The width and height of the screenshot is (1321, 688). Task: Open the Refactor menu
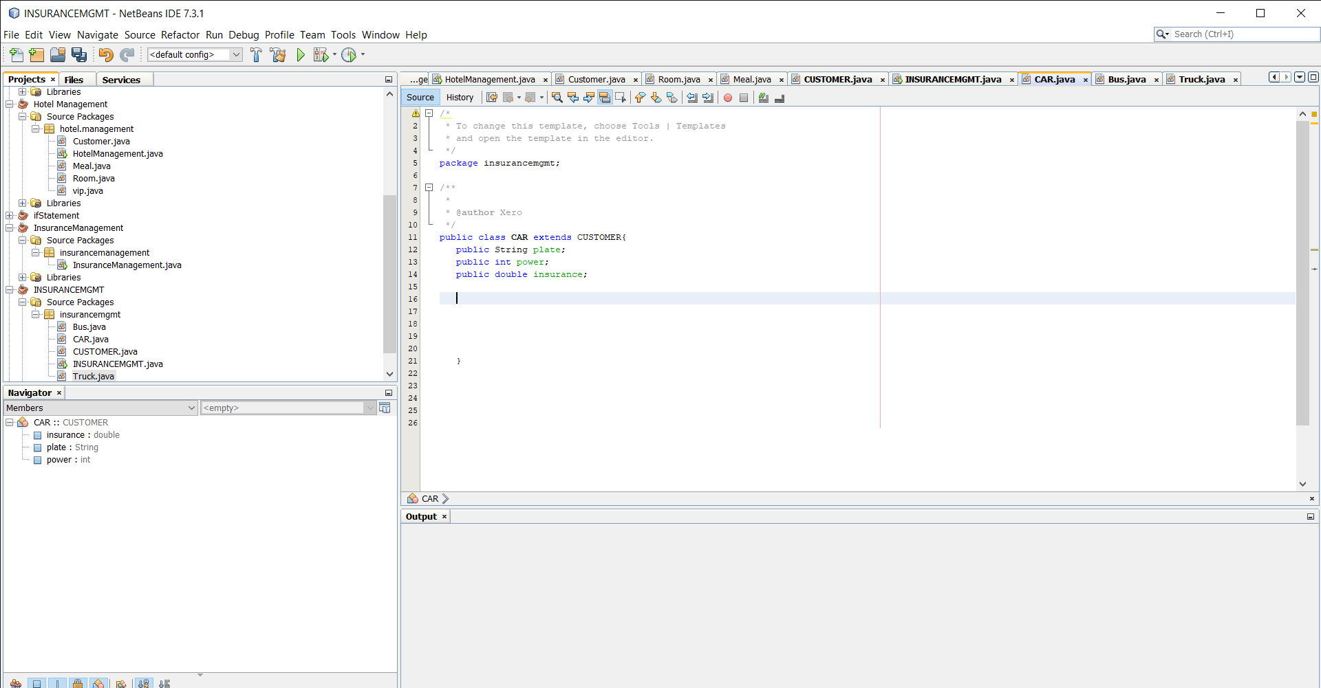(x=180, y=34)
